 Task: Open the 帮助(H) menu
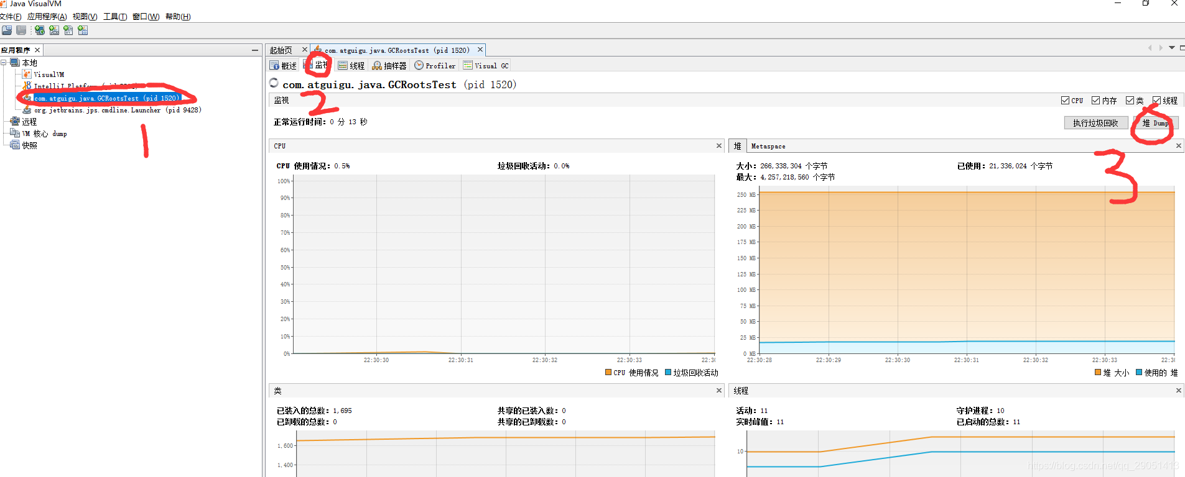178,17
